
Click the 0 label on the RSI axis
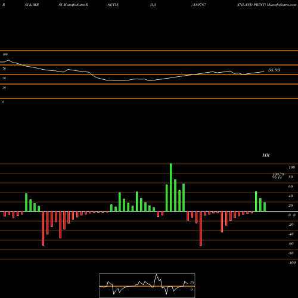click(x=3, y=102)
